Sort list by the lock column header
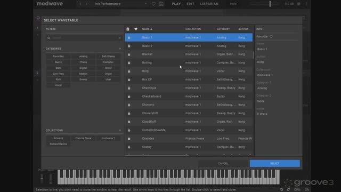The image size is (341, 192). tap(128, 29)
